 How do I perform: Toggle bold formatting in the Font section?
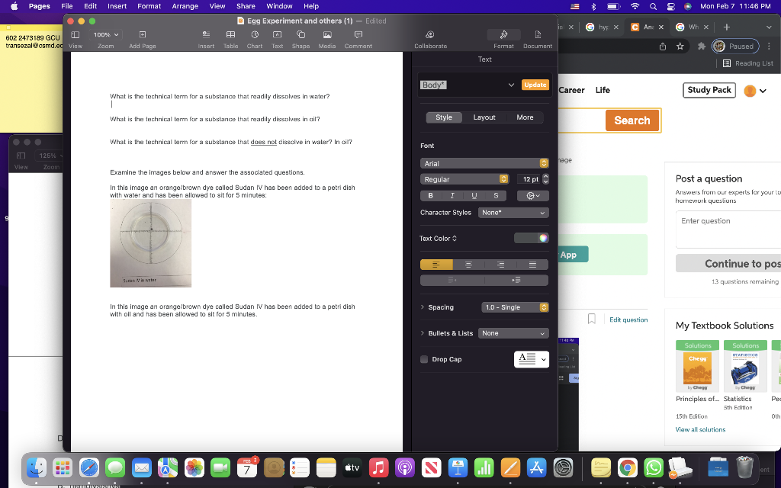click(430, 195)
